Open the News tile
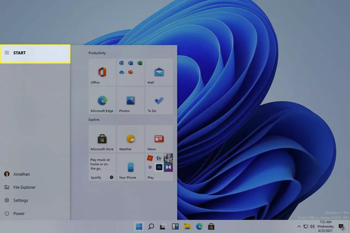 click(x=159, y=139)
